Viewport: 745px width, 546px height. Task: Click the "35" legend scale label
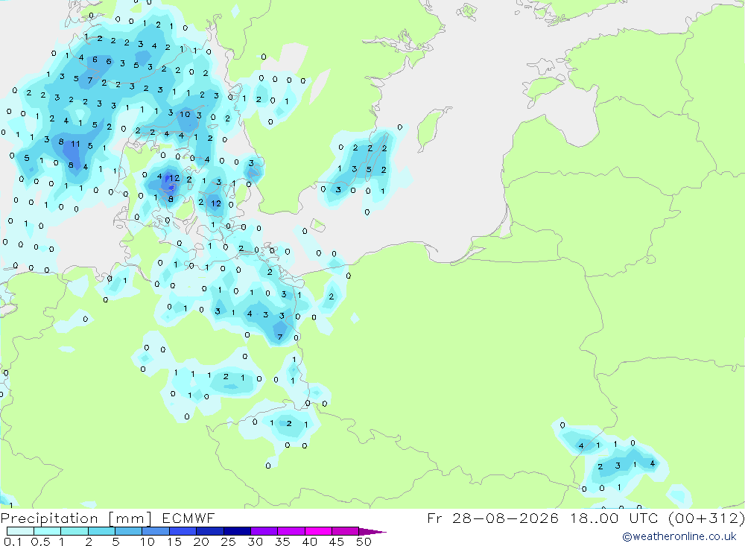(x=282, y=542)
